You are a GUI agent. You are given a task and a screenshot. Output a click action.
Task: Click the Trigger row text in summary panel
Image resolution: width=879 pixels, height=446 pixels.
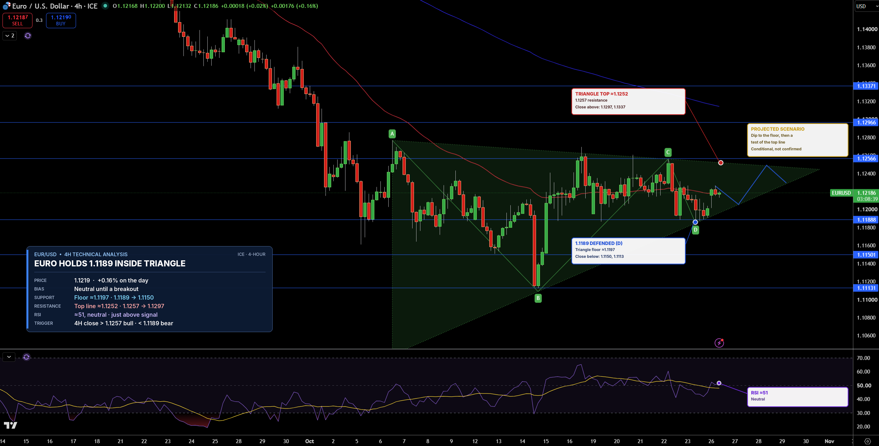pyautogui.click(x=123, y=323)
